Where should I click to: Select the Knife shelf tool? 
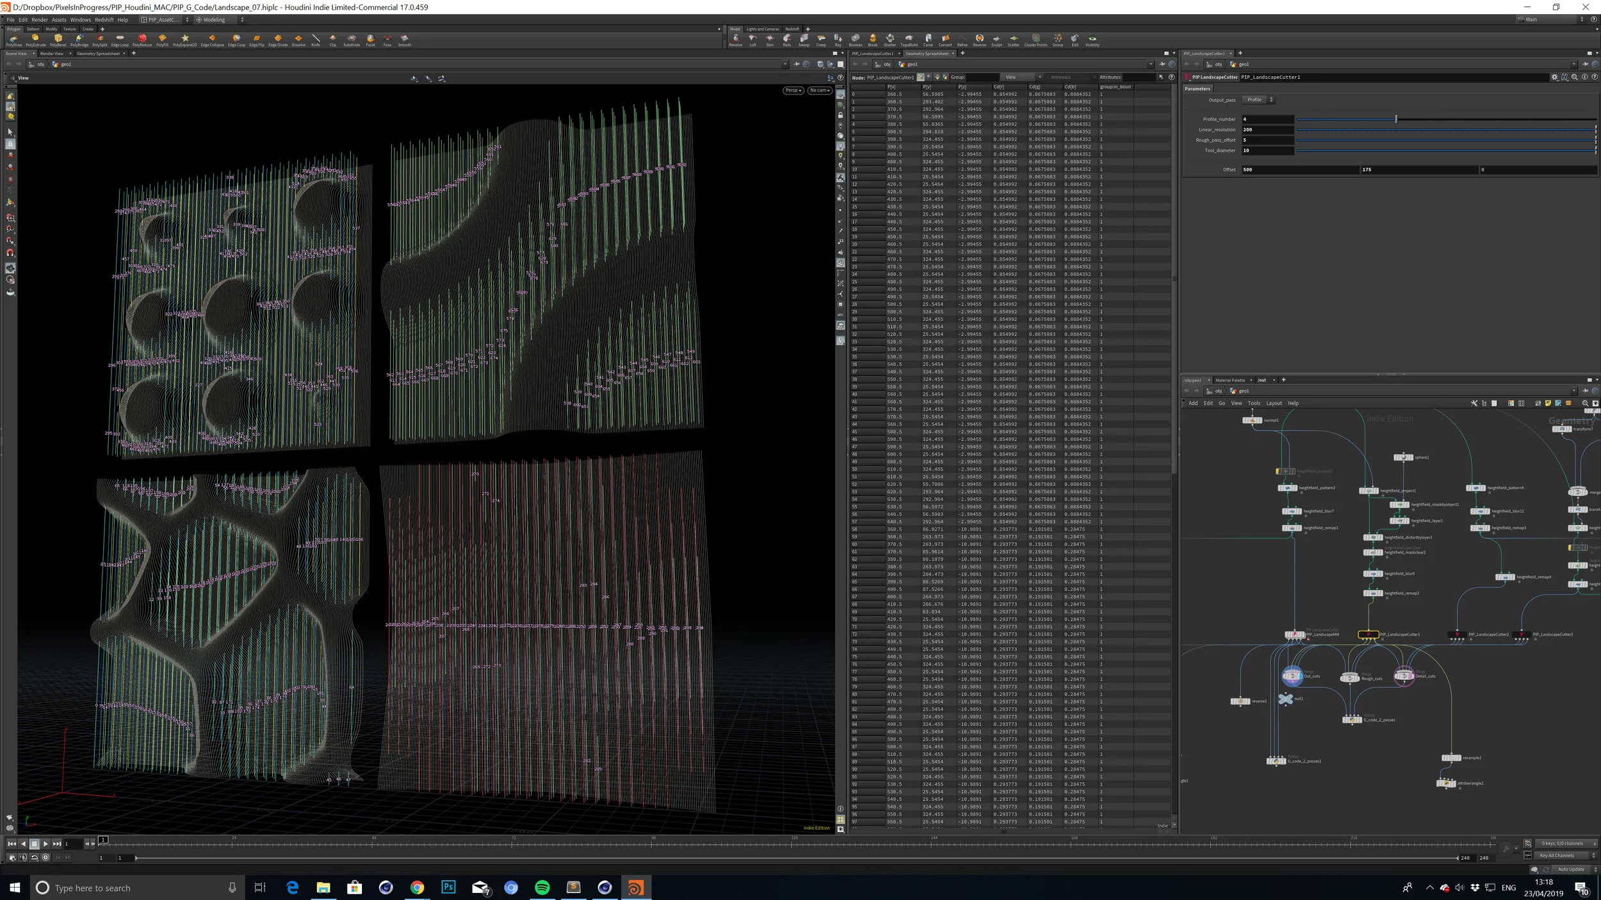click(x=316, y=40)
